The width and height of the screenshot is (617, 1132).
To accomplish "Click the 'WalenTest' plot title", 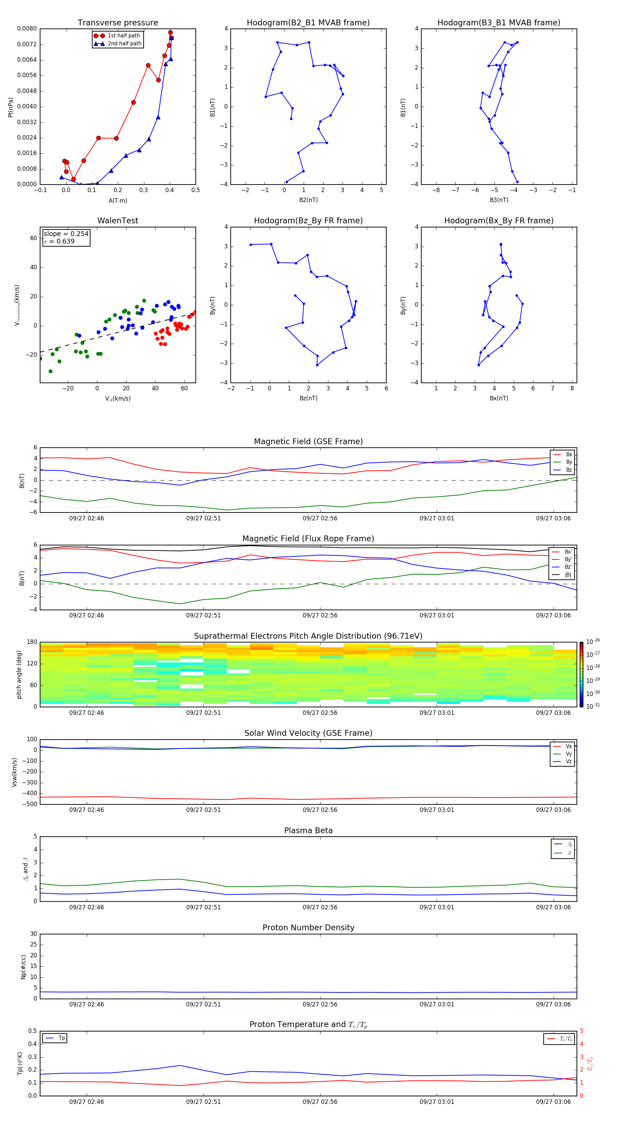I will point(118,221).
